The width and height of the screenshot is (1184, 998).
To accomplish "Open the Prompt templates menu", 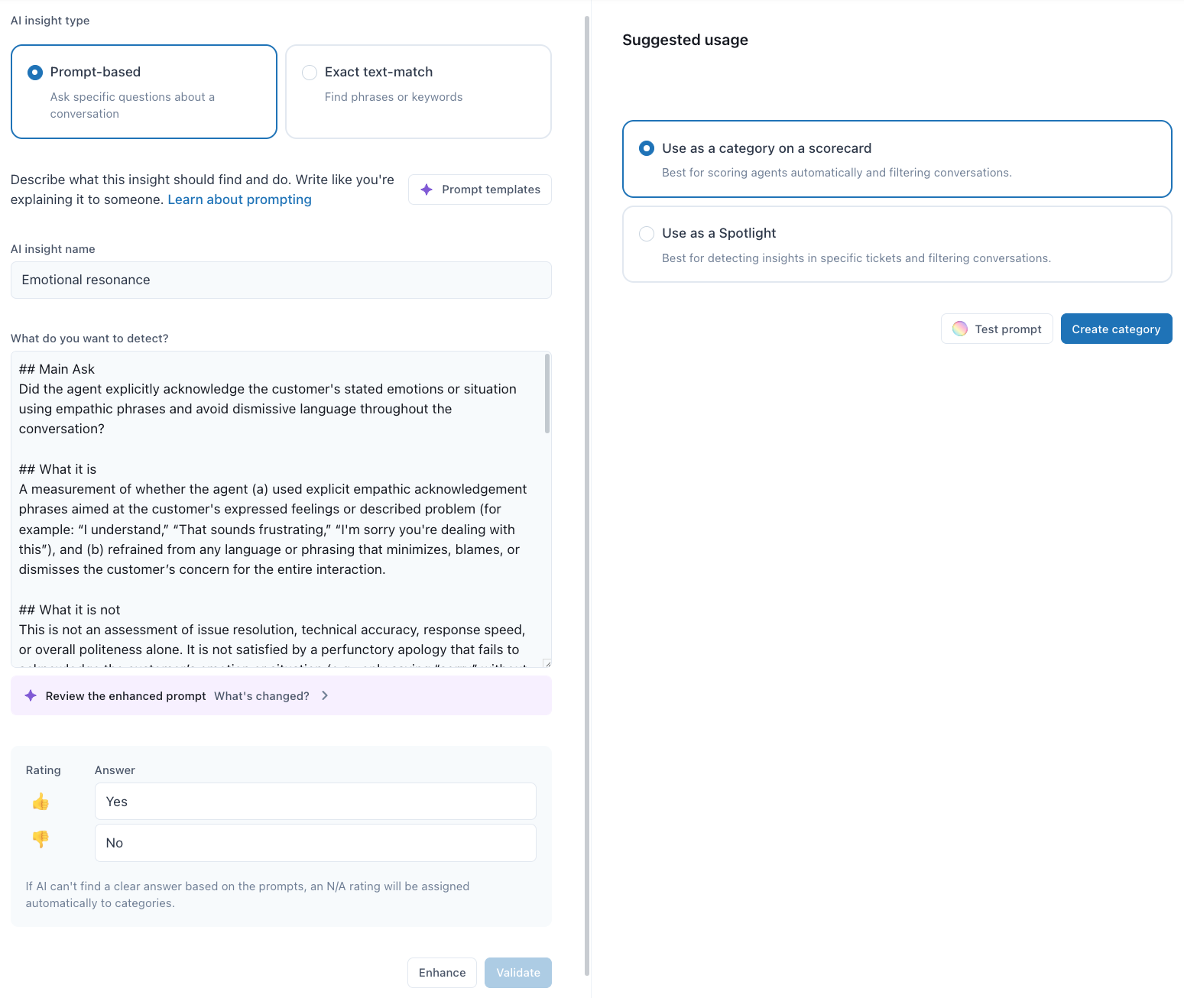I will pos(480,190).
